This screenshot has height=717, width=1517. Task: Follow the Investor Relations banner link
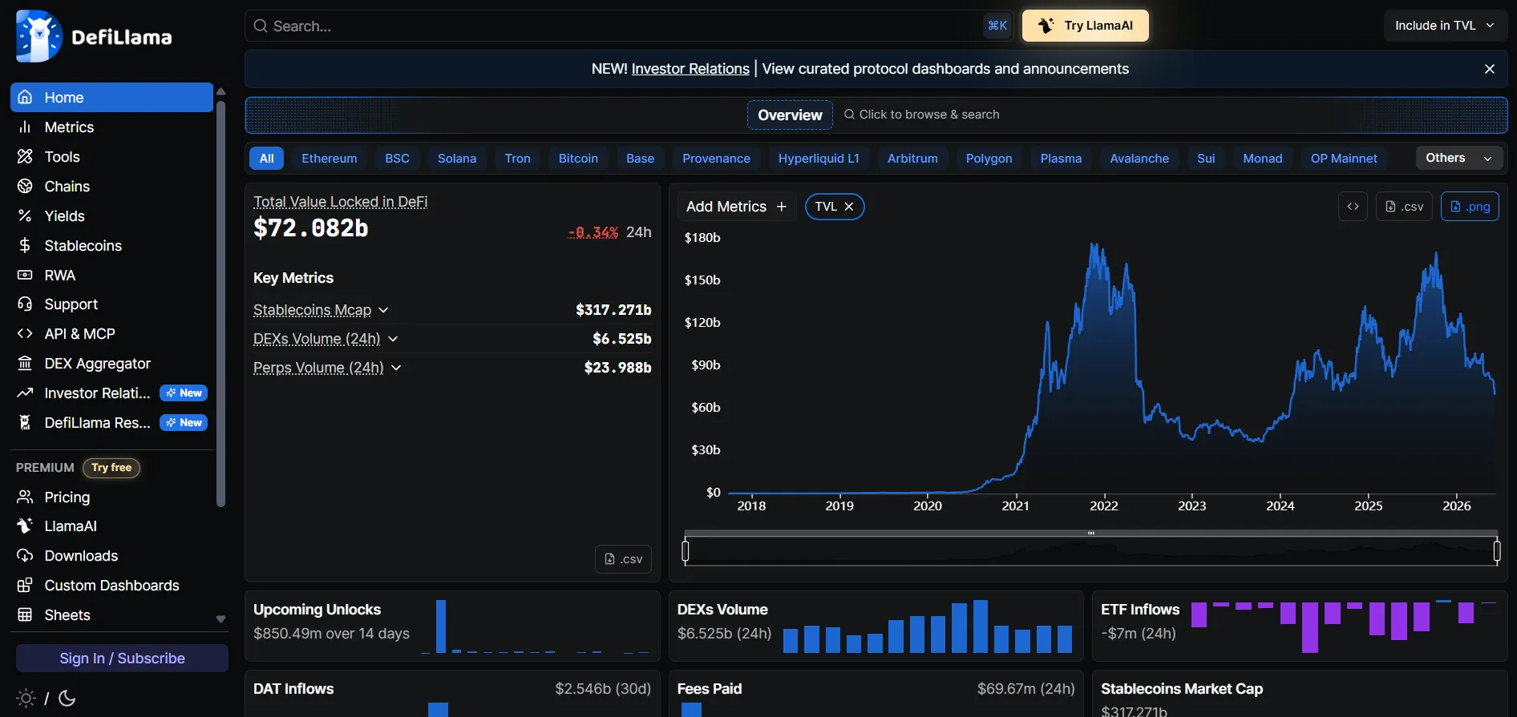tap(690, 69)
